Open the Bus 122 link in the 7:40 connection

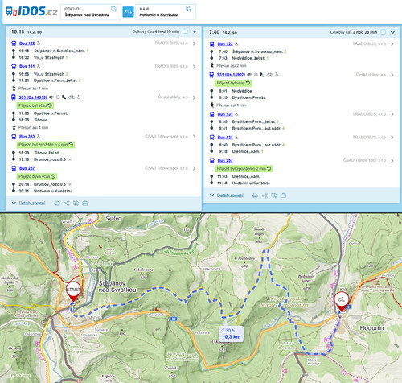[x=225, y=44]
